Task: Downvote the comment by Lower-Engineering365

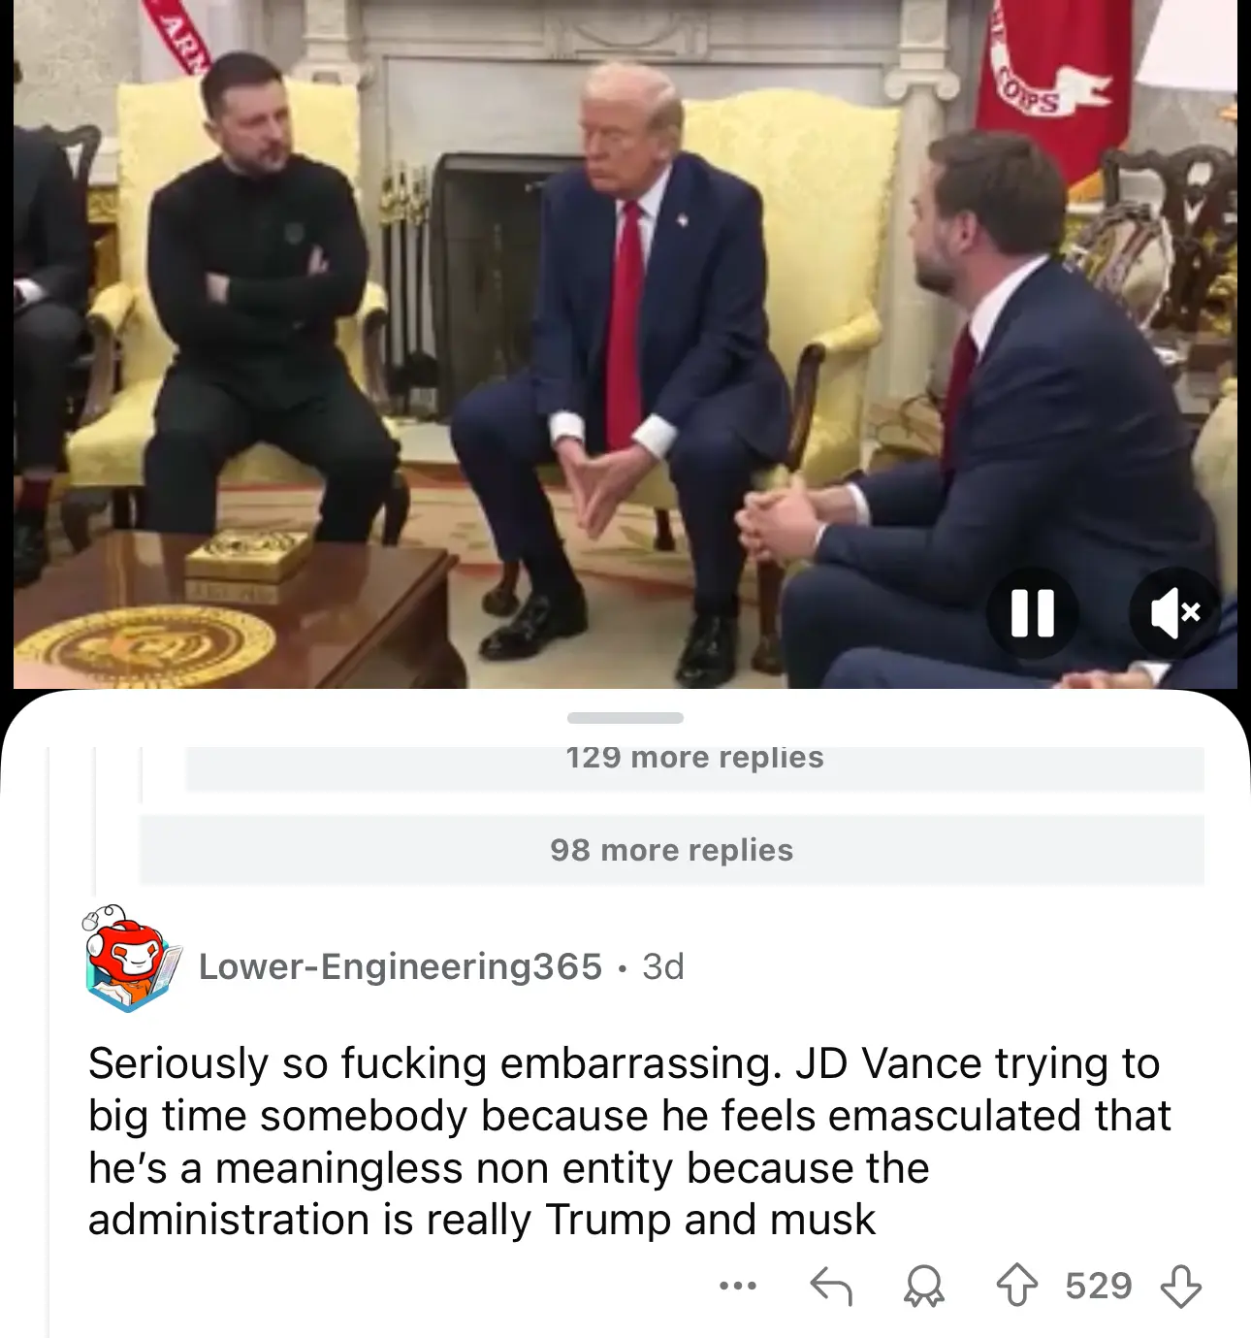Action: [1180, 1287]
